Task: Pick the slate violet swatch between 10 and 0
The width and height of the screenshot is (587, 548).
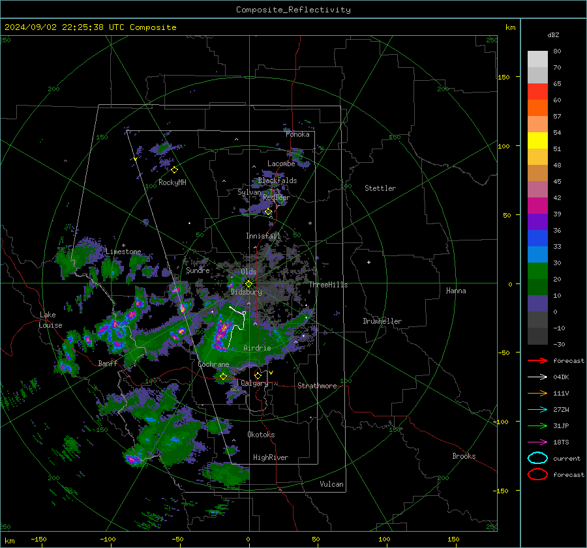Action: (537, 304)
